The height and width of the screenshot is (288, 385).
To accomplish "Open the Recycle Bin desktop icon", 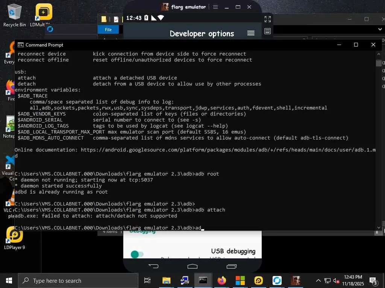I will pos(15,15).
